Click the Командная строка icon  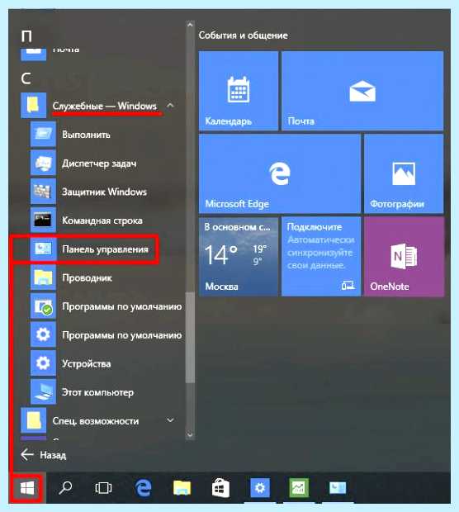pos(43,220)
